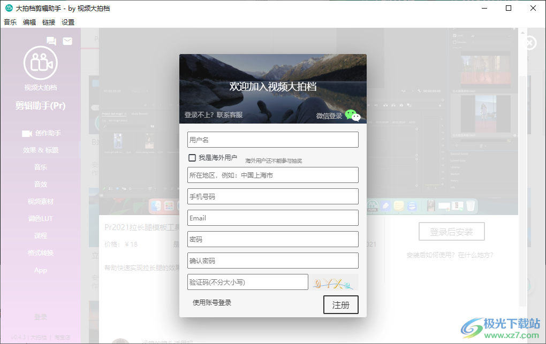The height and width of the screenshot is (344, 546).
Task: Open the 音乐 menu
Action: tap(10, 22)
